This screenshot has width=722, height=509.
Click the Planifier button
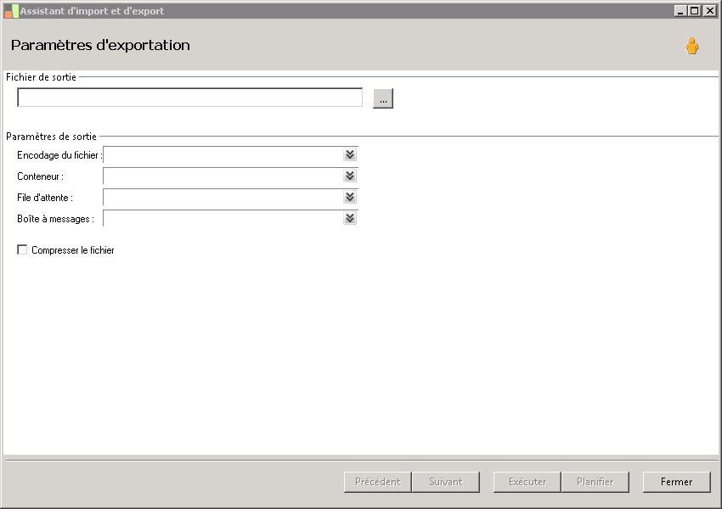coord(595,482)
